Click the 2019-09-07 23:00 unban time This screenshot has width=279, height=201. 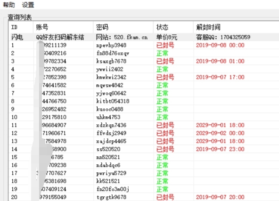point(220,149)
